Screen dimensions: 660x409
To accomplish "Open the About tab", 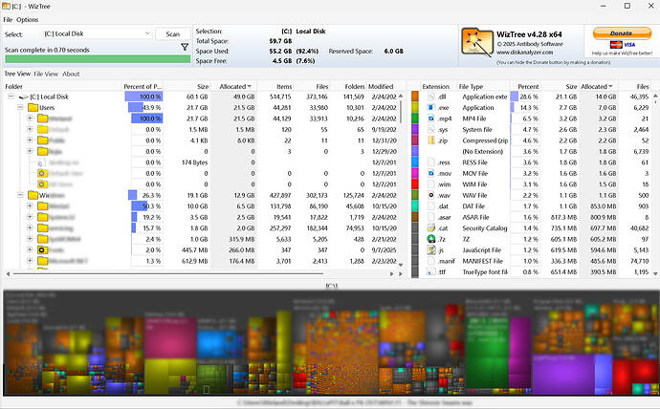I will pos(71,74).
